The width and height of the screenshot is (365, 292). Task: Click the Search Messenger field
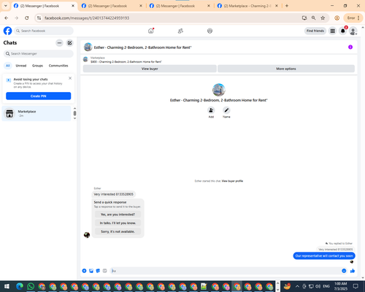(x=39, y=53)
